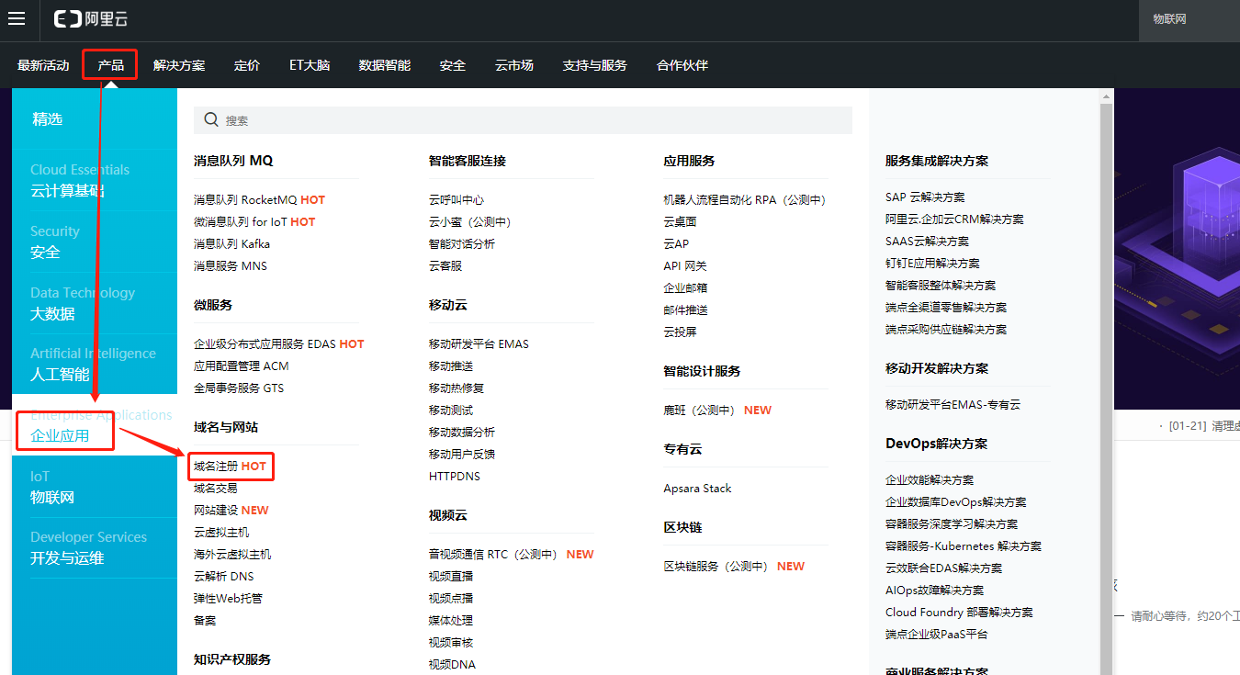This screenshot has height=675, width=1240.
Task: Open the 合作伙伴 nav item
Action: pos(682,65)
